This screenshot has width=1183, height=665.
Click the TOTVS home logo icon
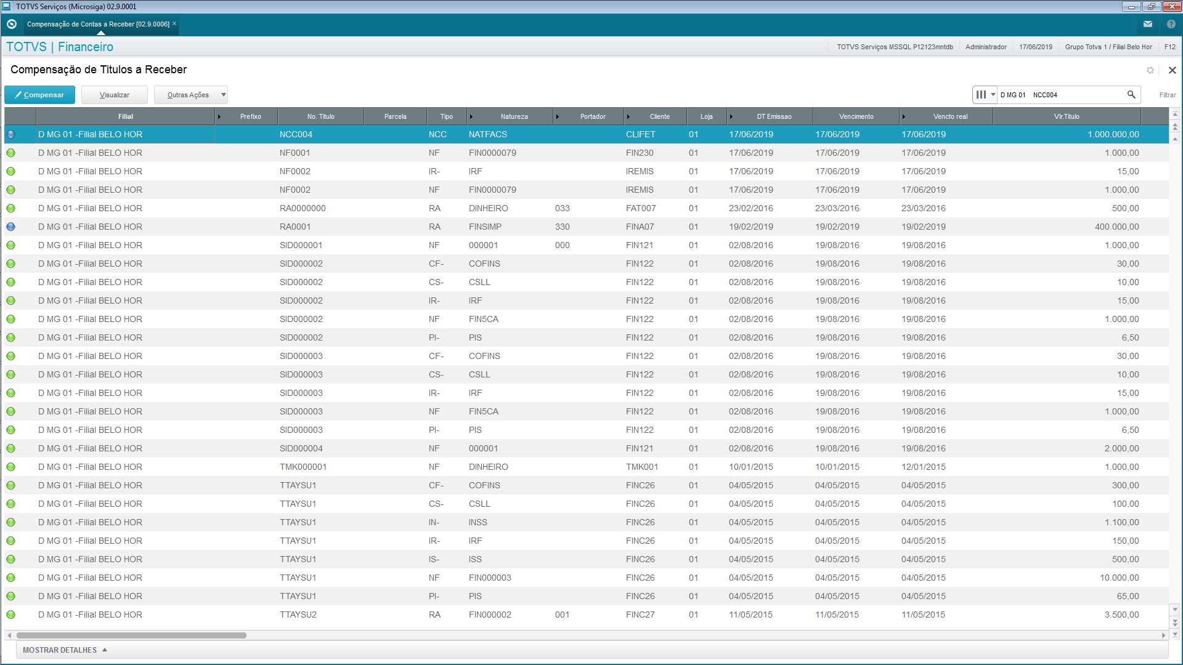[x=11, y=24]
